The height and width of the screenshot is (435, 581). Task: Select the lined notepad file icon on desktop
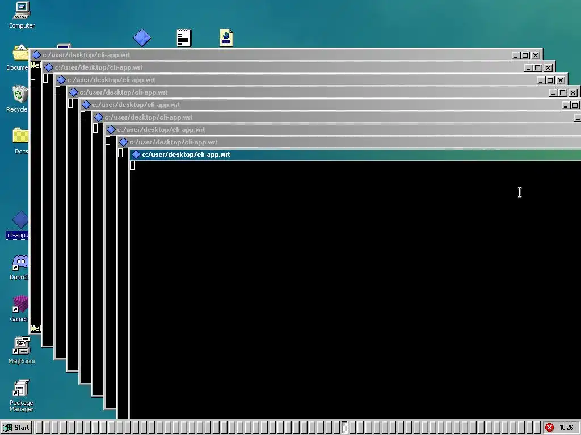click(184, 38)
